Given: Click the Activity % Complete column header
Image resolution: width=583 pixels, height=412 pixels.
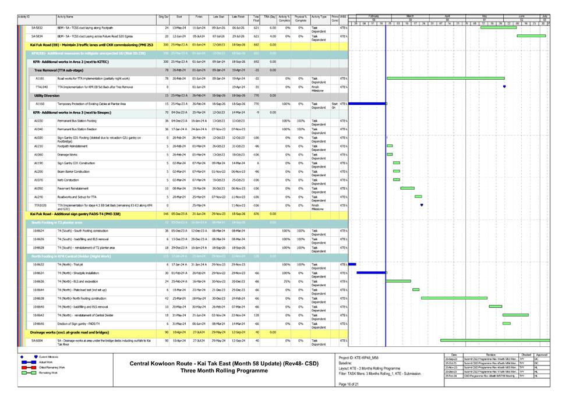Looking at the screenshot, I should [284, 18].
